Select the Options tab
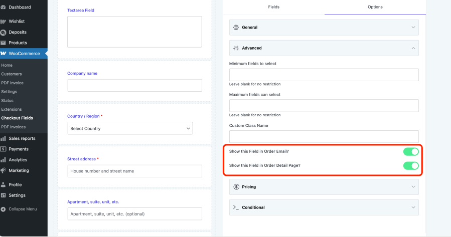This screenshot has width=451, height=237. click(375, 7)
